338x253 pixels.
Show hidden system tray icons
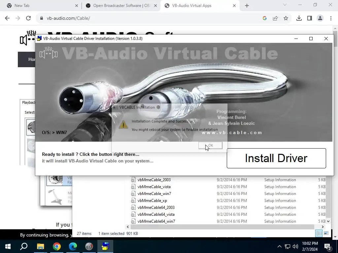[x=279, y=246]
